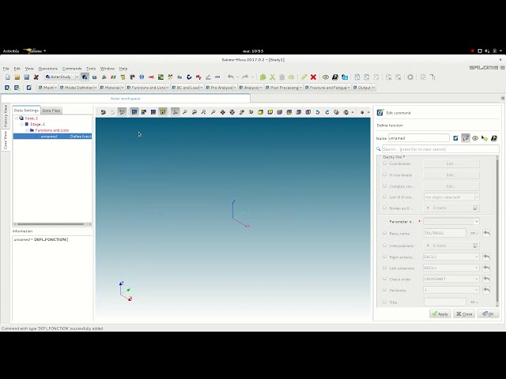Toggle the eye visibility icon in main toolbar

pyautogui.click(x=326, y=77)
